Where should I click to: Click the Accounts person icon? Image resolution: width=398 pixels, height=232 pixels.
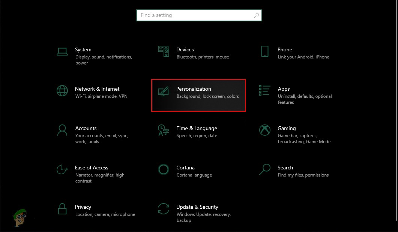coord(62,130)
